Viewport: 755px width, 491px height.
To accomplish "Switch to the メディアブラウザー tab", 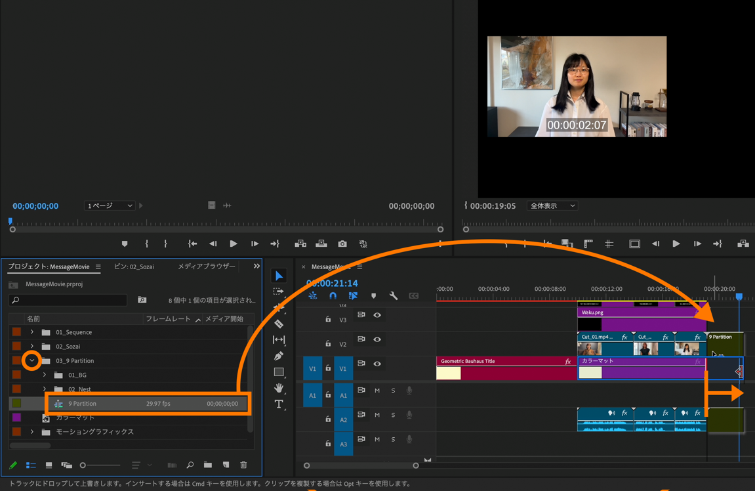I will click(x=206, y=267).
